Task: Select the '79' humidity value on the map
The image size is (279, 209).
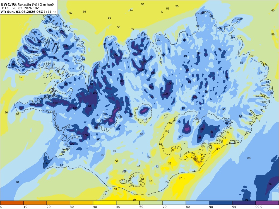Action: [x=167, y=182]
